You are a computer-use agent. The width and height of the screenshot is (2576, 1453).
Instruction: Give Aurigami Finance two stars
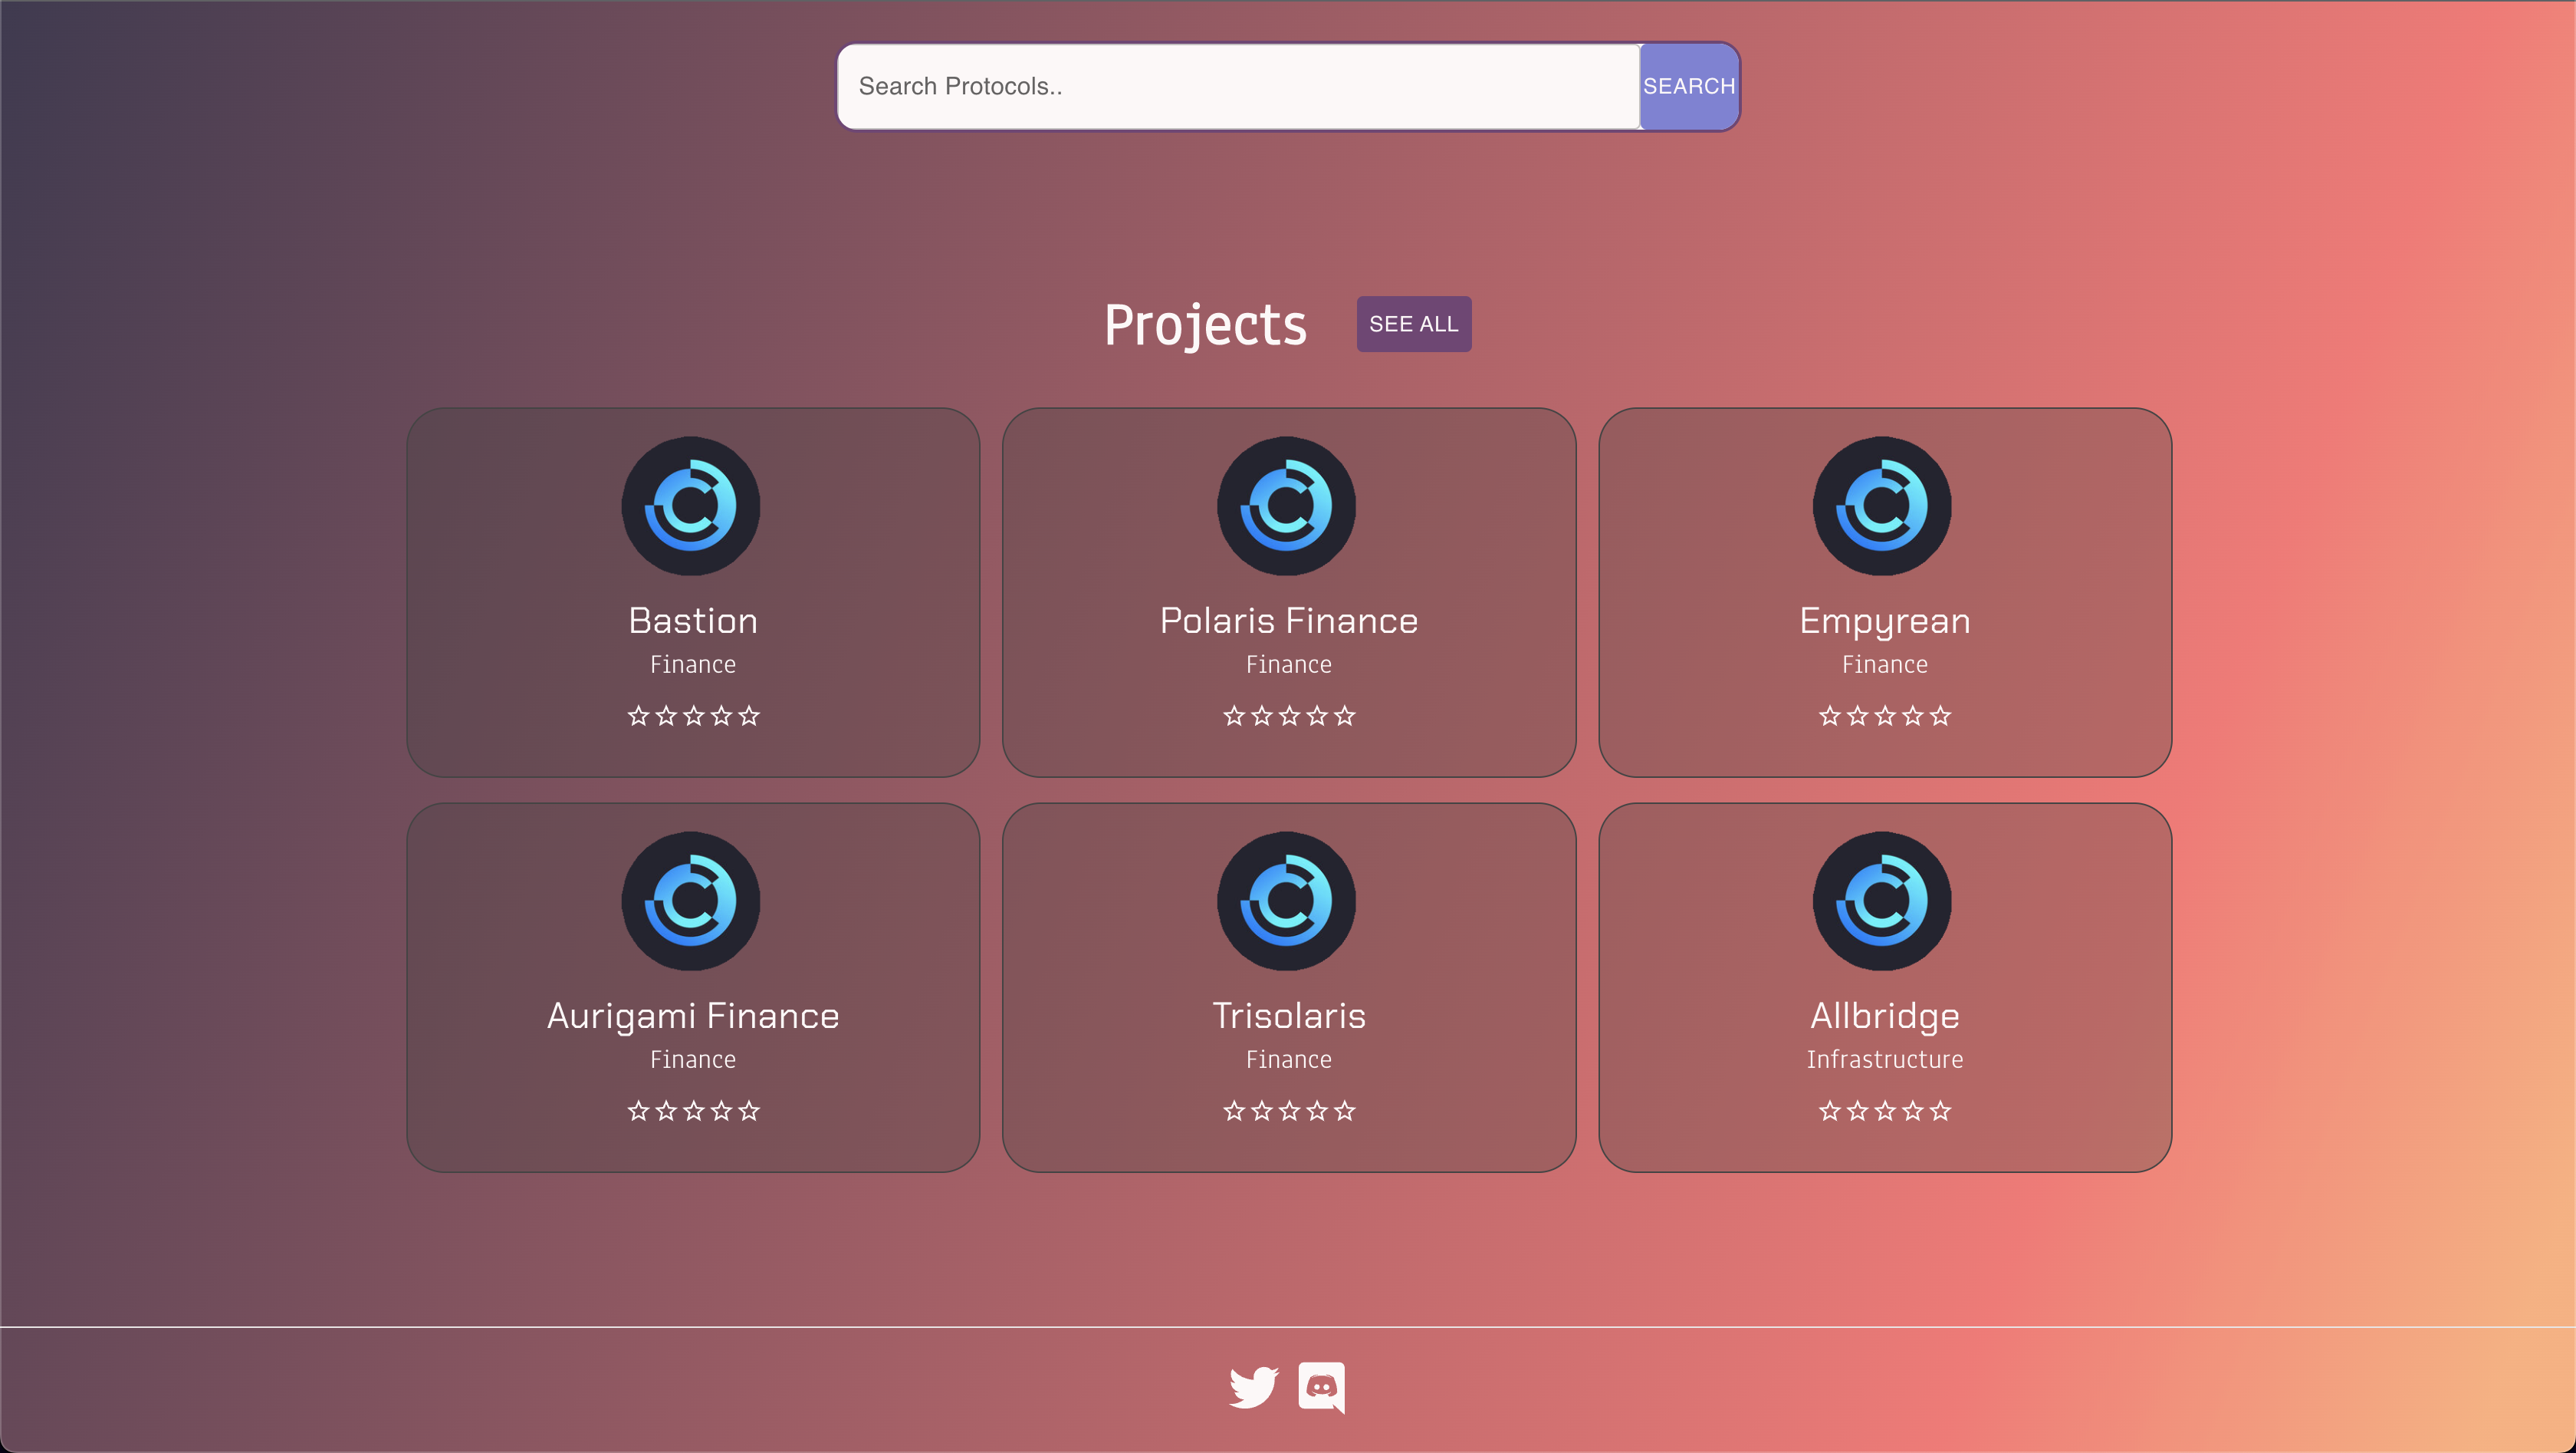(x=666, y=1111)
